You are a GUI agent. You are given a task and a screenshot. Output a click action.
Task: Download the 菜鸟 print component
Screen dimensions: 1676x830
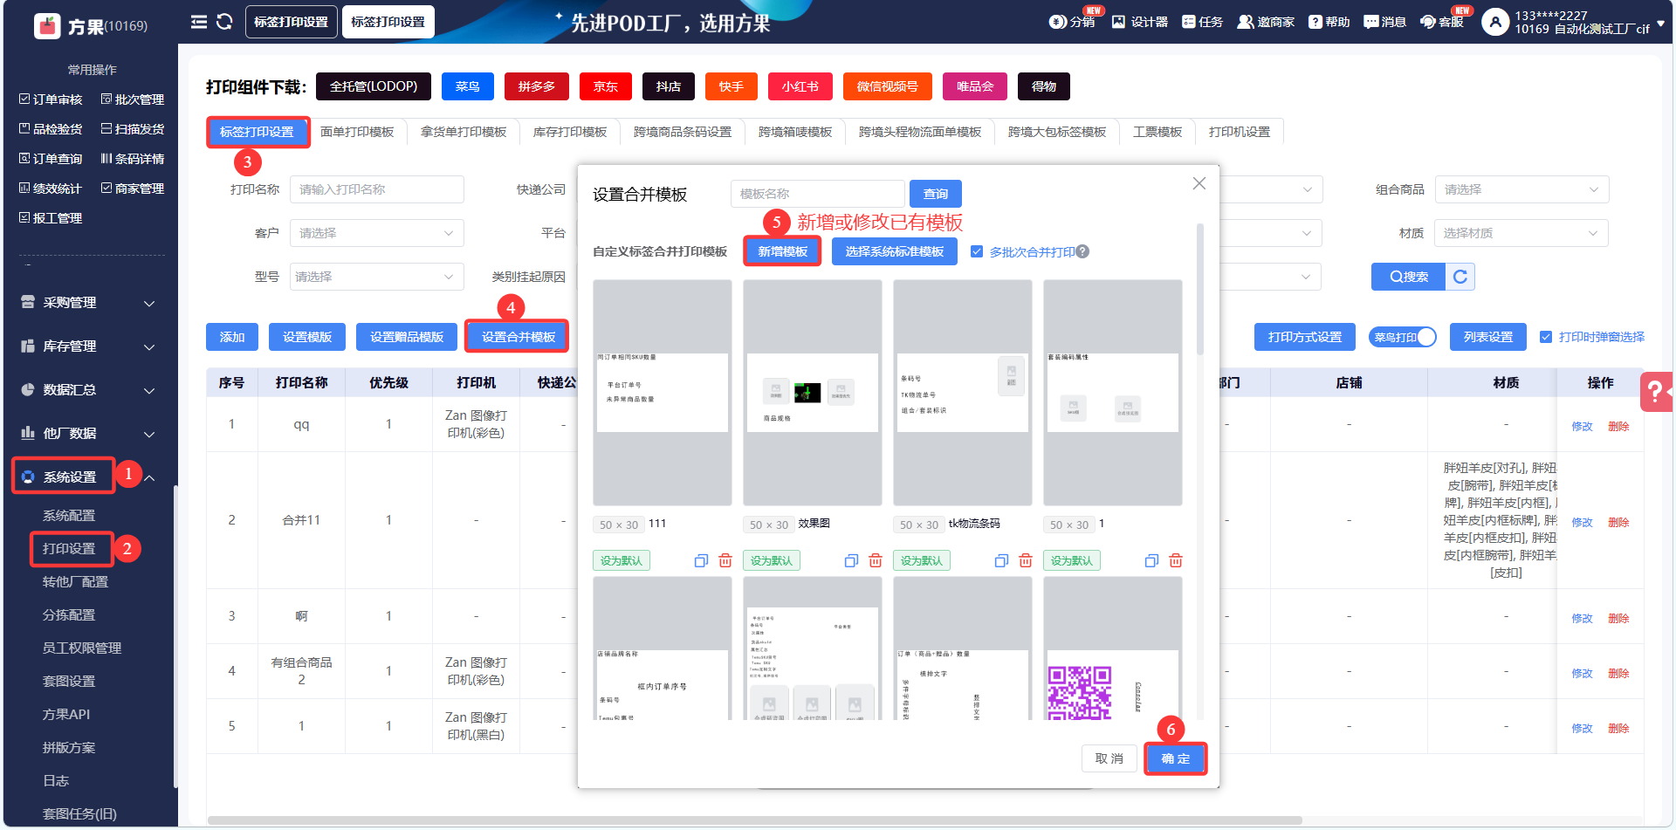[468, 86]
